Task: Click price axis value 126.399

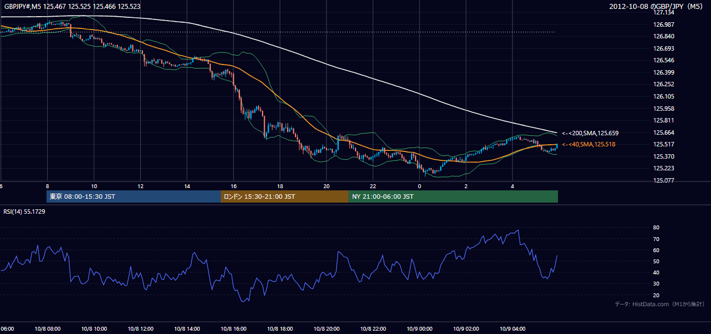Action: [664, 72]
